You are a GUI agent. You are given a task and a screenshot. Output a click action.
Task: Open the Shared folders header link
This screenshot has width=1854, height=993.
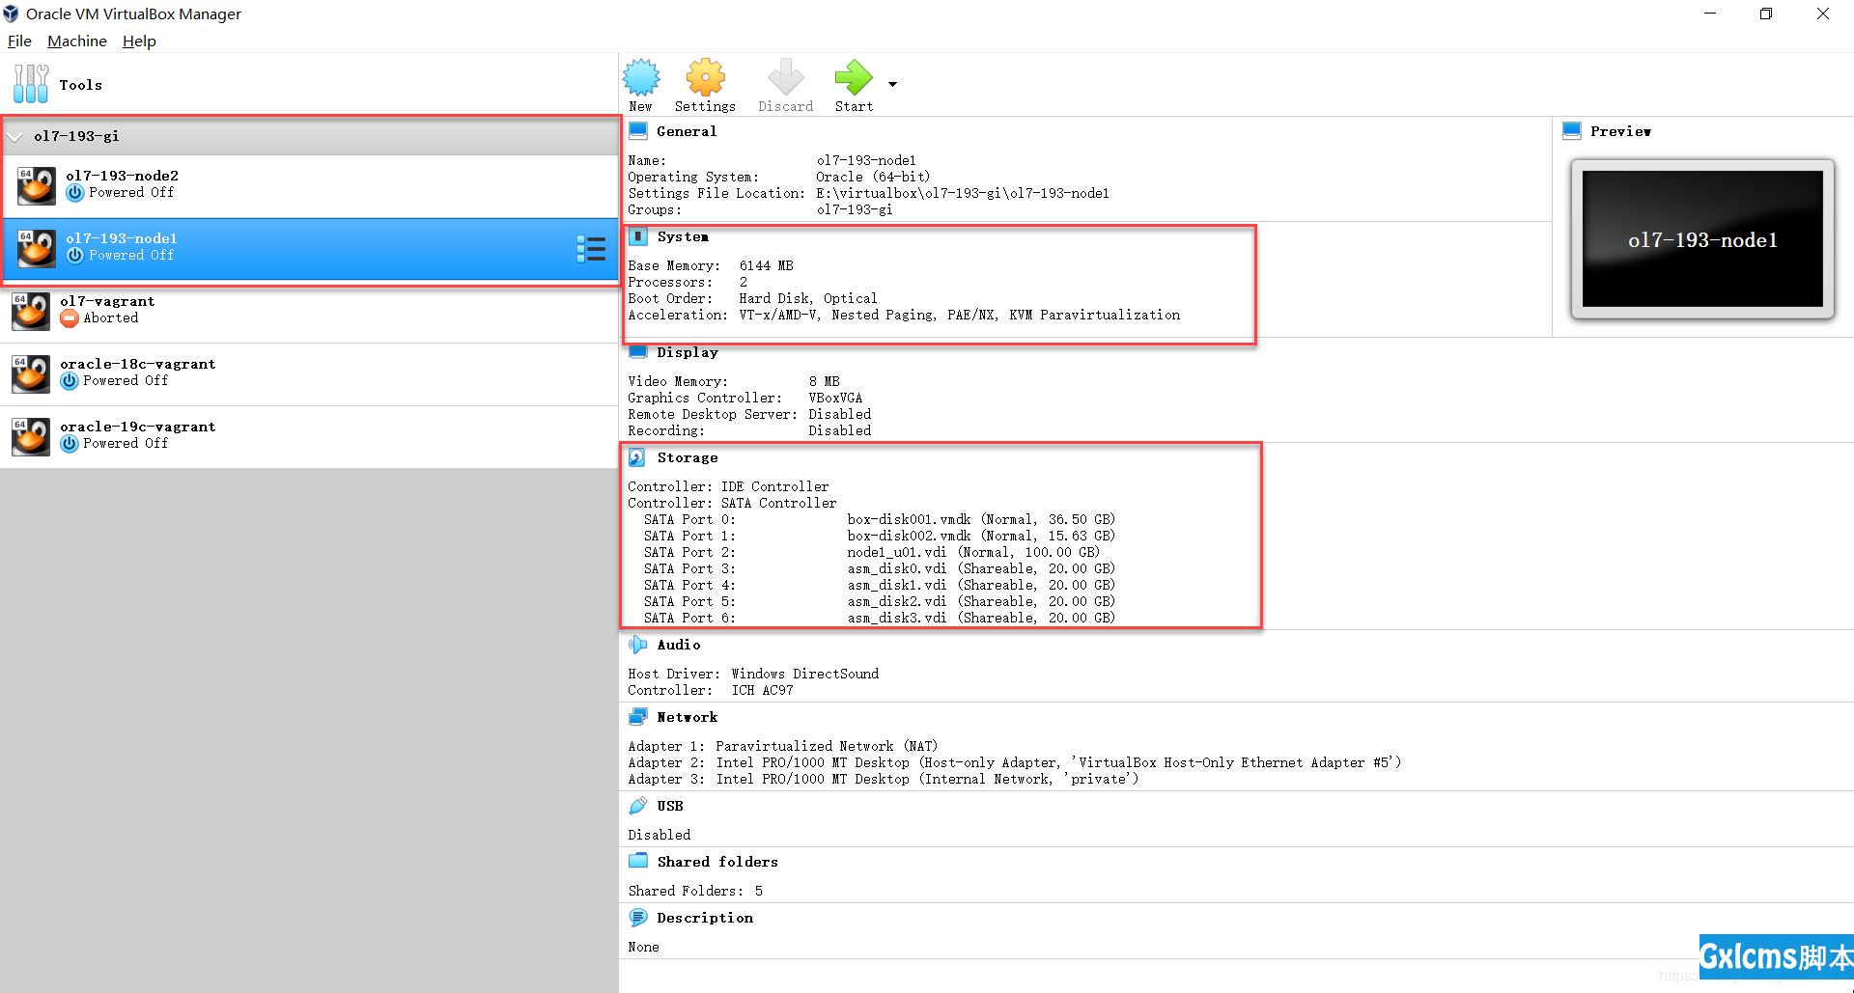click(717, 862)
